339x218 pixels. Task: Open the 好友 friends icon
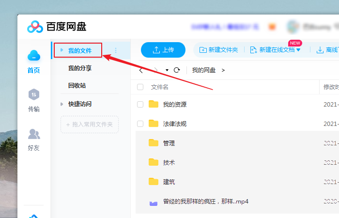coord(34,134)
